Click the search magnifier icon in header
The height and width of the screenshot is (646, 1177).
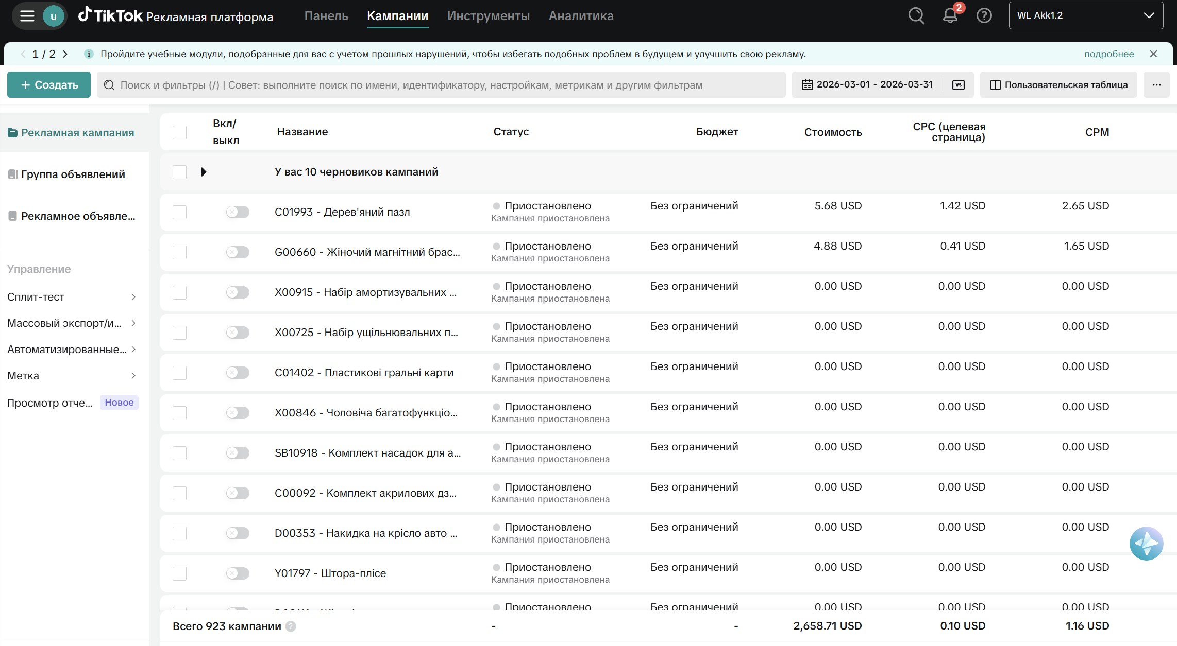coord(916,15)
